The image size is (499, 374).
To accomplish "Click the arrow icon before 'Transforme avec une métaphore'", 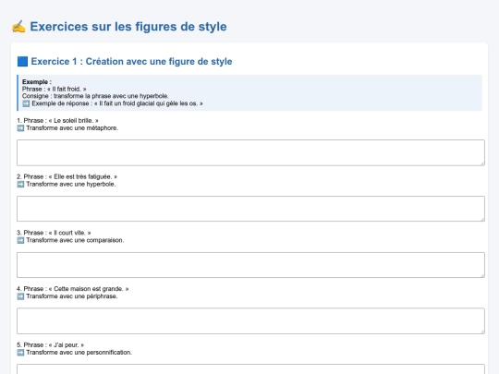I will [20, 128].
